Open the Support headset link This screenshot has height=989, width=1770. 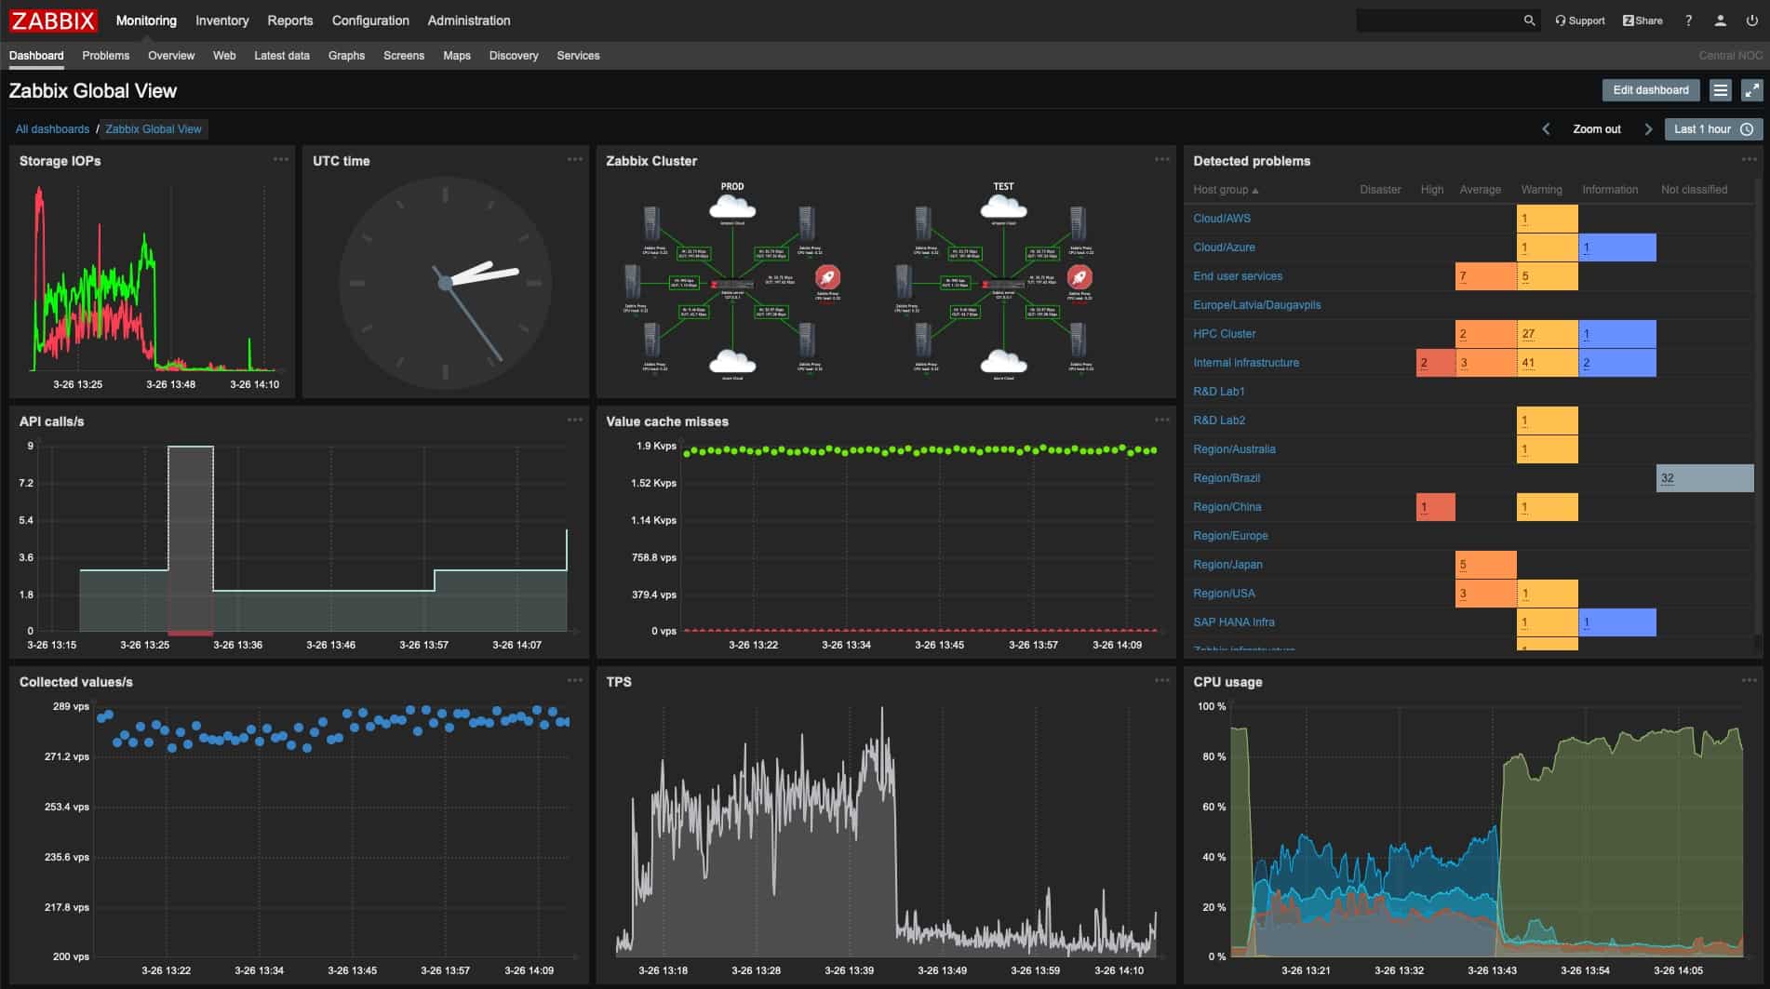click(1580, 20)
